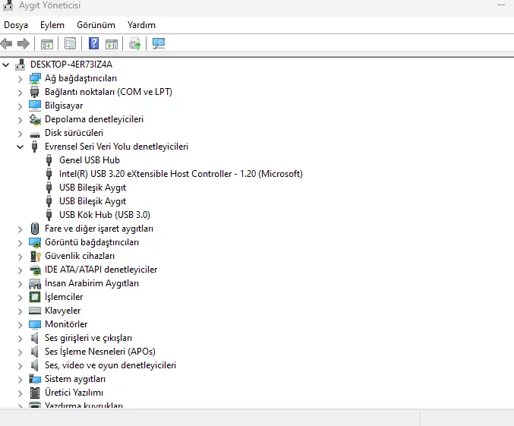Click the Genel USB Hub plug icon

(49, 160)
